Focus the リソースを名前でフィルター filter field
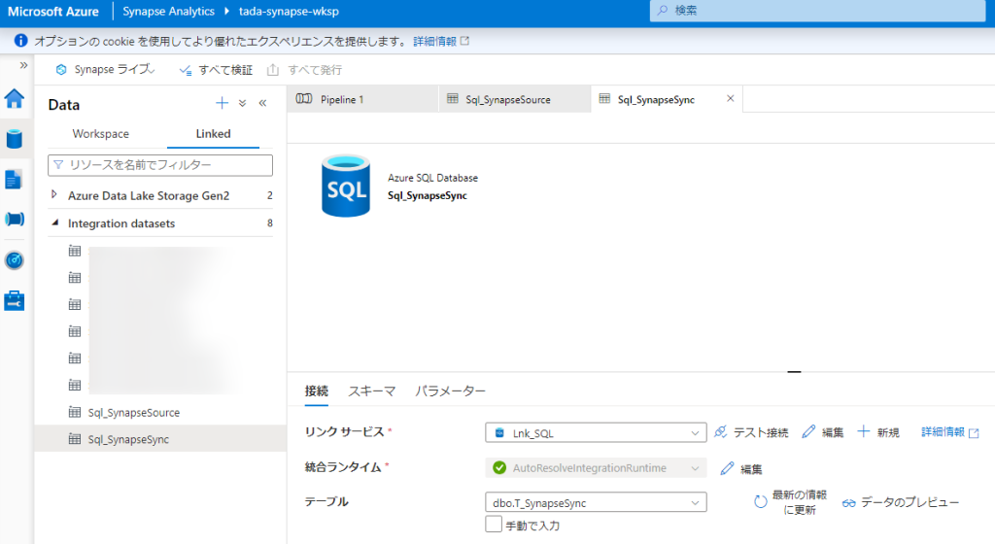 [160, 165]
